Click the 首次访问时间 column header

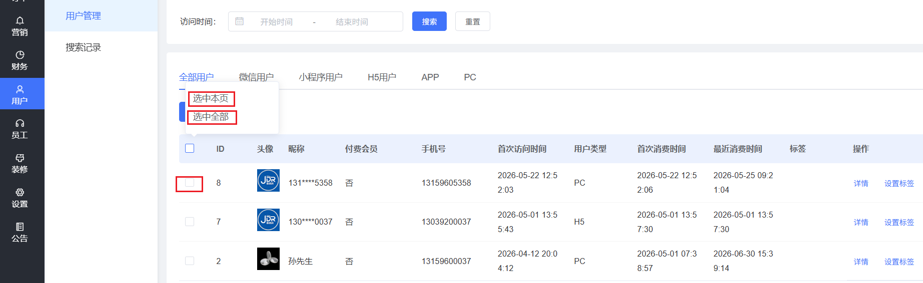tap(522, 149)
